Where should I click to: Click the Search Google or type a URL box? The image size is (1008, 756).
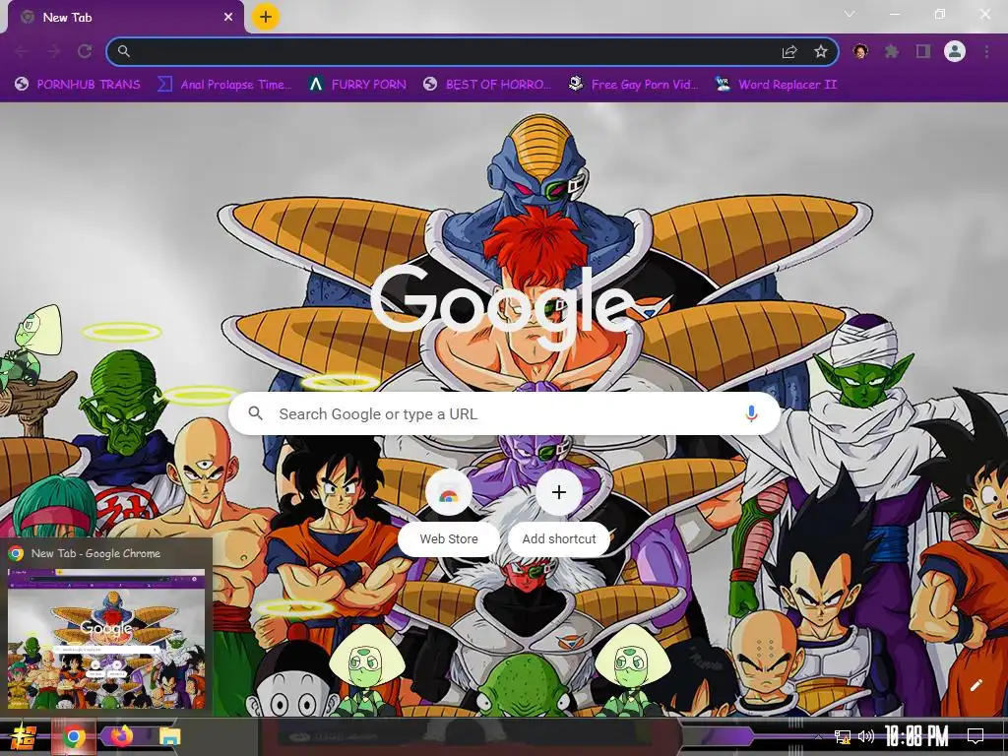[x=504, y=414]
